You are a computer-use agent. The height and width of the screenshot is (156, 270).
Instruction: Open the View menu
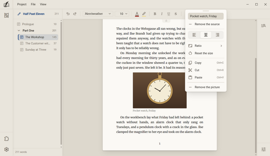[x=43, y=4]
